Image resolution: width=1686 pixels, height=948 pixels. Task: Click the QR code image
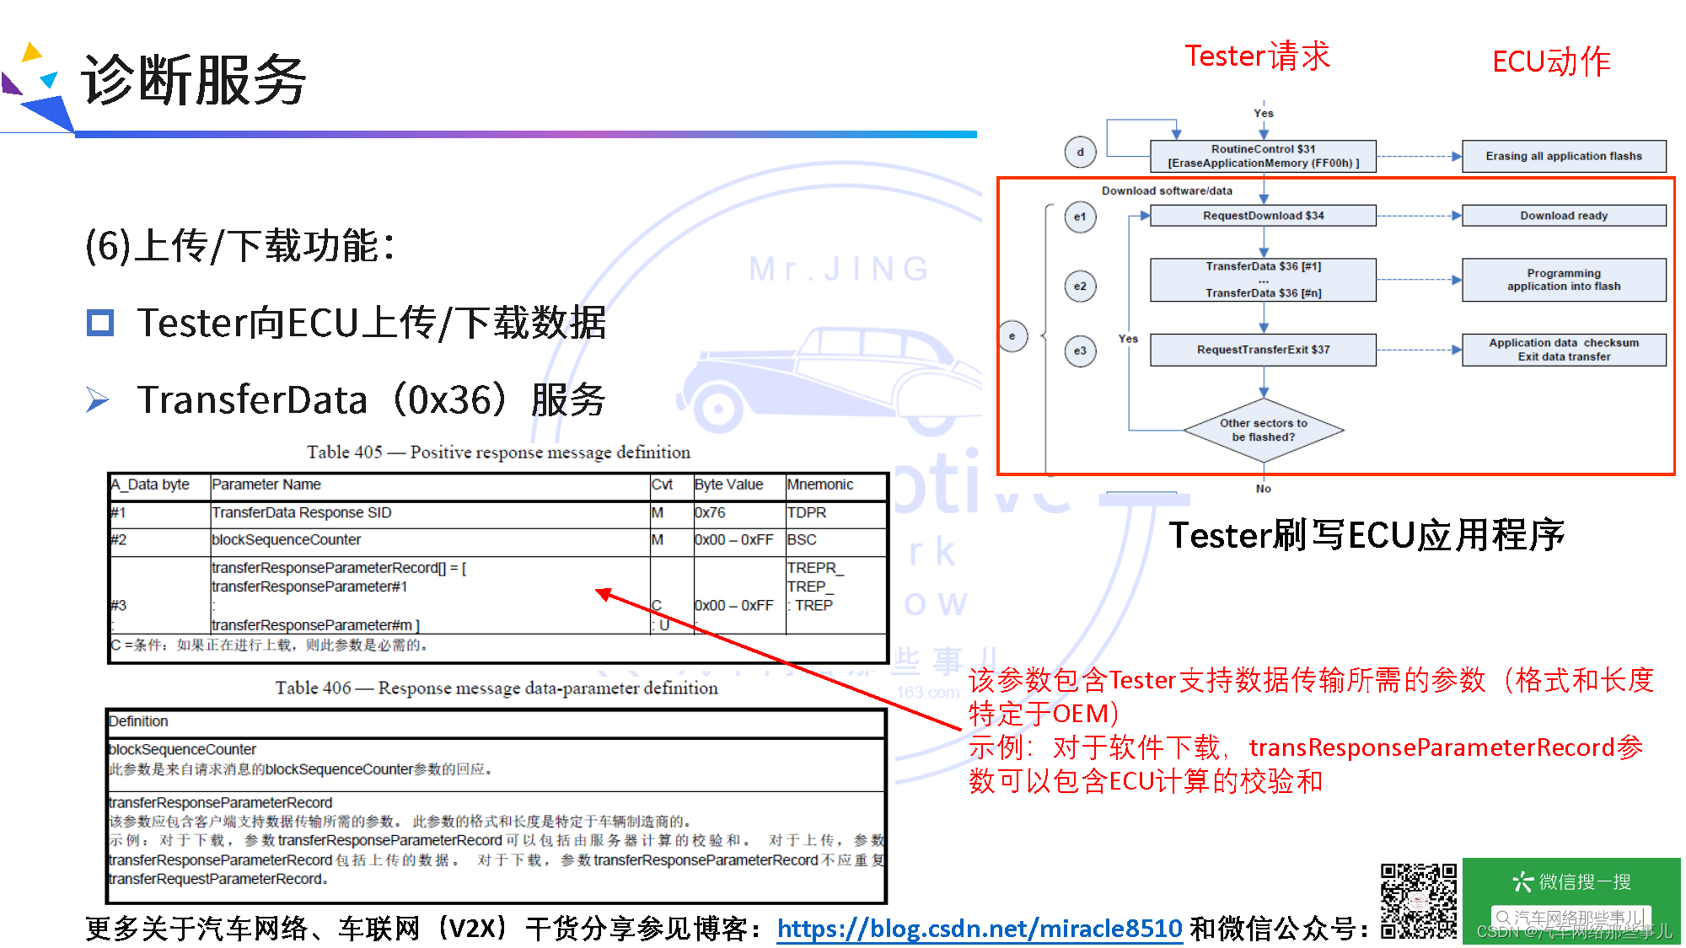1418,900
